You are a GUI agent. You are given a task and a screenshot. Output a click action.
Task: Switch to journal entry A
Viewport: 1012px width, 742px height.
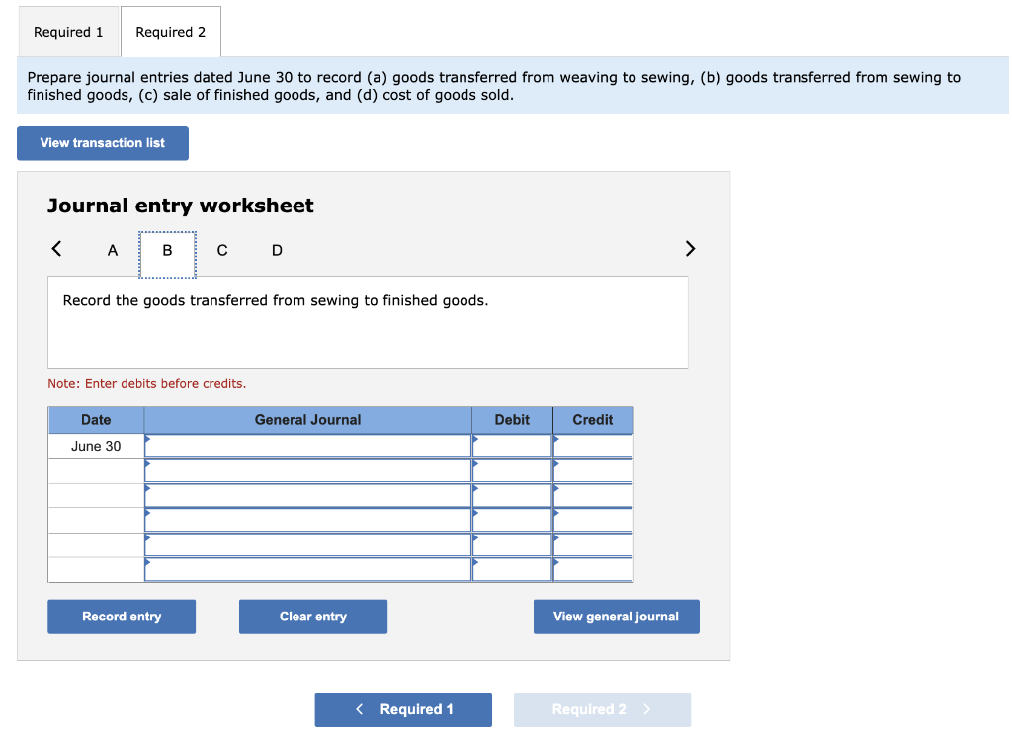[113, 250]
